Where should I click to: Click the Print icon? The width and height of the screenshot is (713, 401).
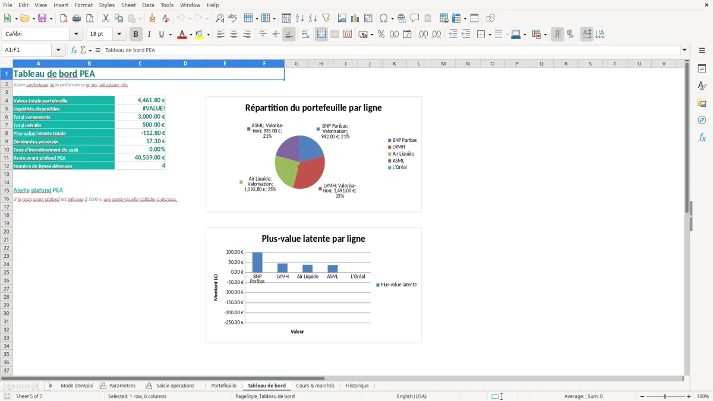[77, 18]
